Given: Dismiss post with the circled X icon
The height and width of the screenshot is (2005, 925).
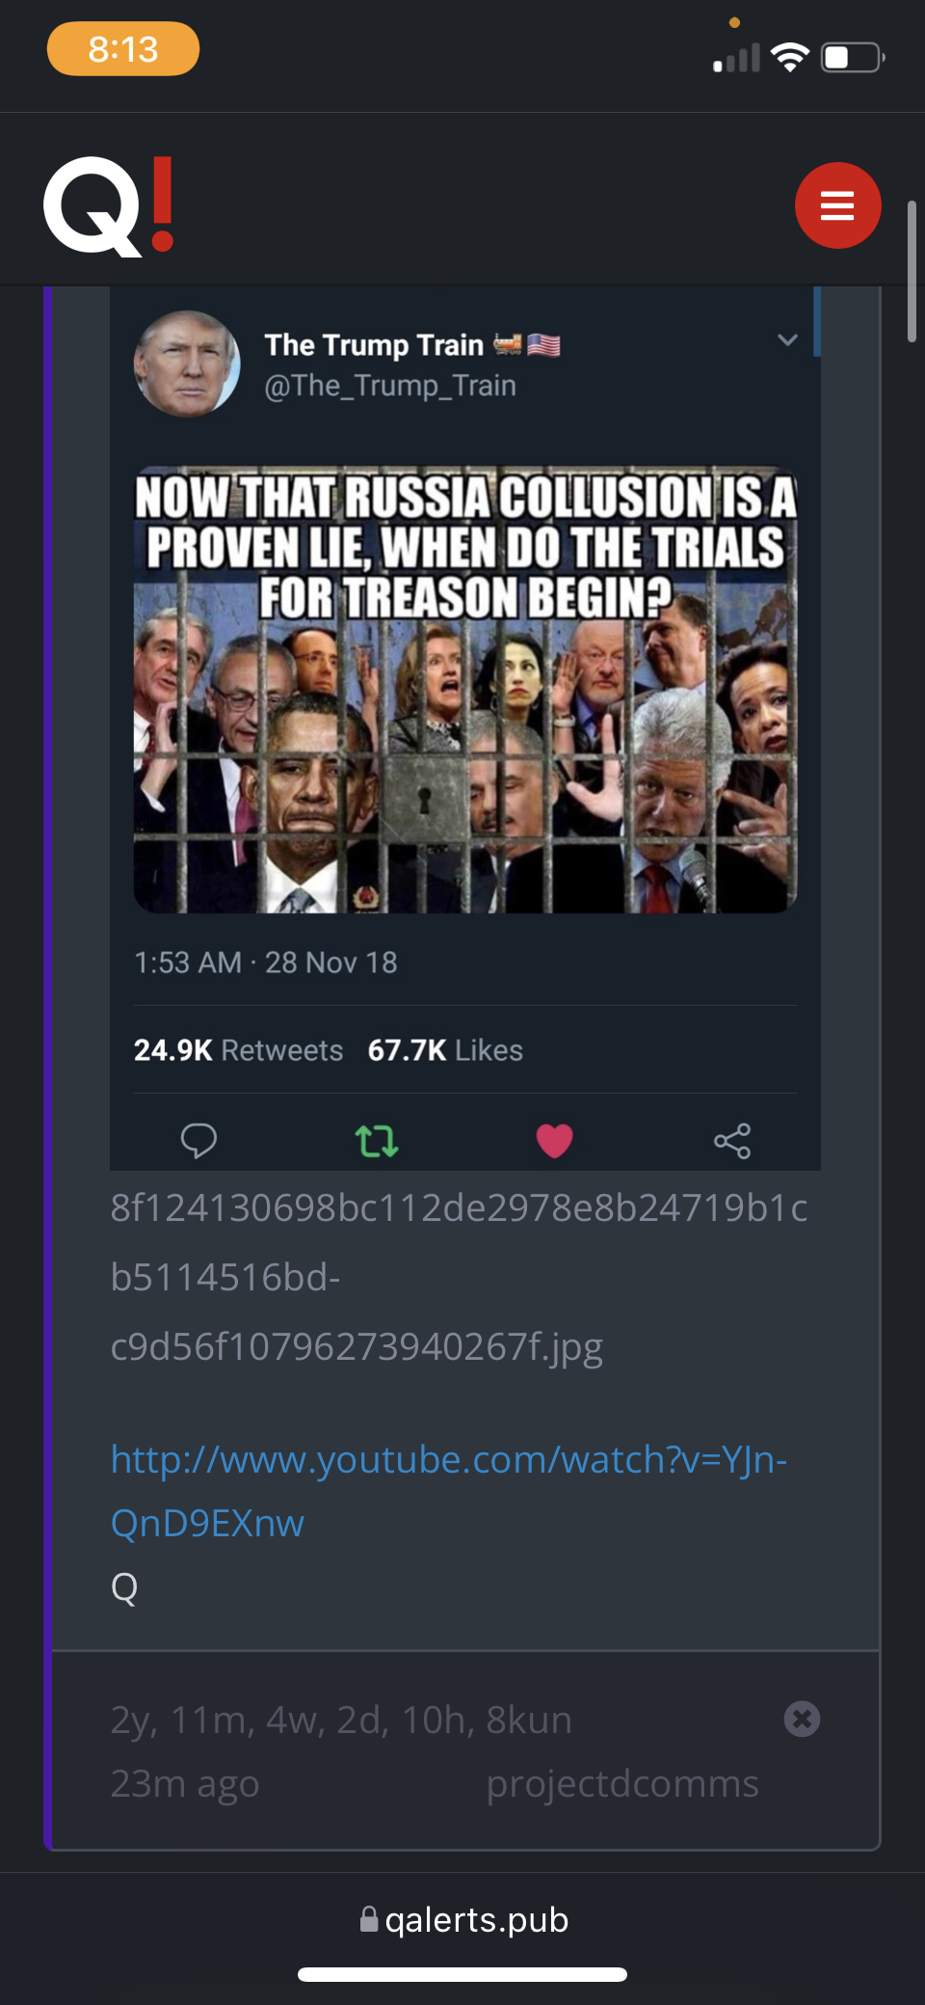Looking at the screenshot, I should 802,1719.
